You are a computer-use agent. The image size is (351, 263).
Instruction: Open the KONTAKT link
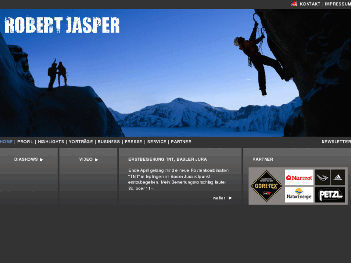310,4
